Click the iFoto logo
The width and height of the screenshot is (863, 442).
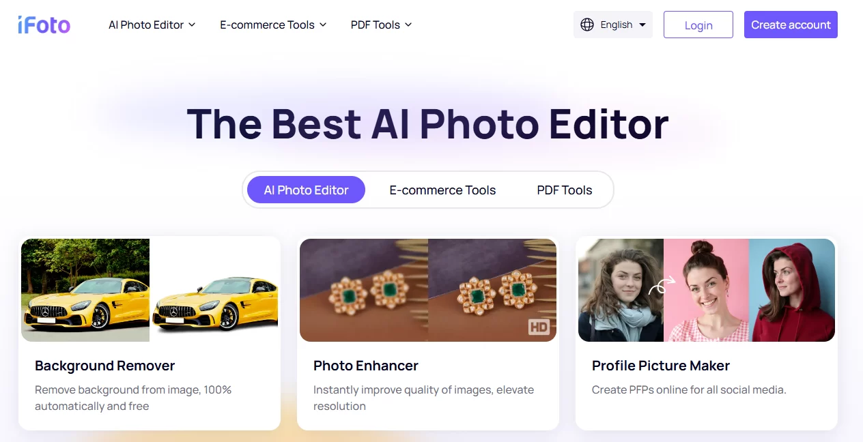(44, 25)
